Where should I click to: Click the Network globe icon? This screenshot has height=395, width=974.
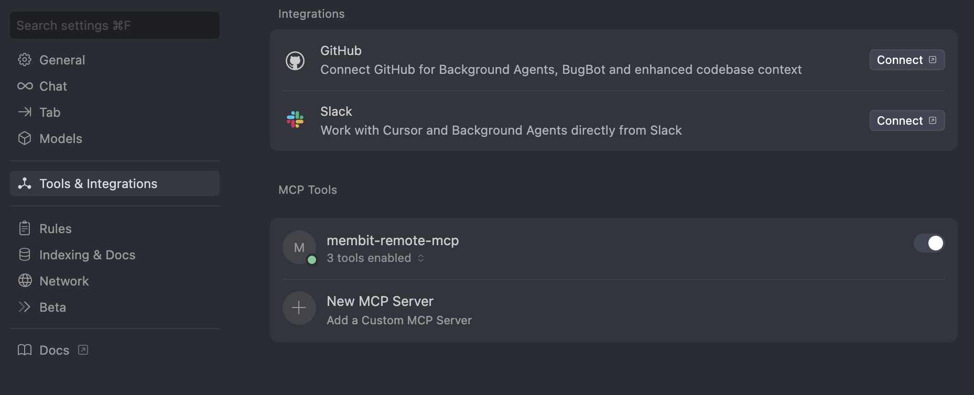point(25,281)
